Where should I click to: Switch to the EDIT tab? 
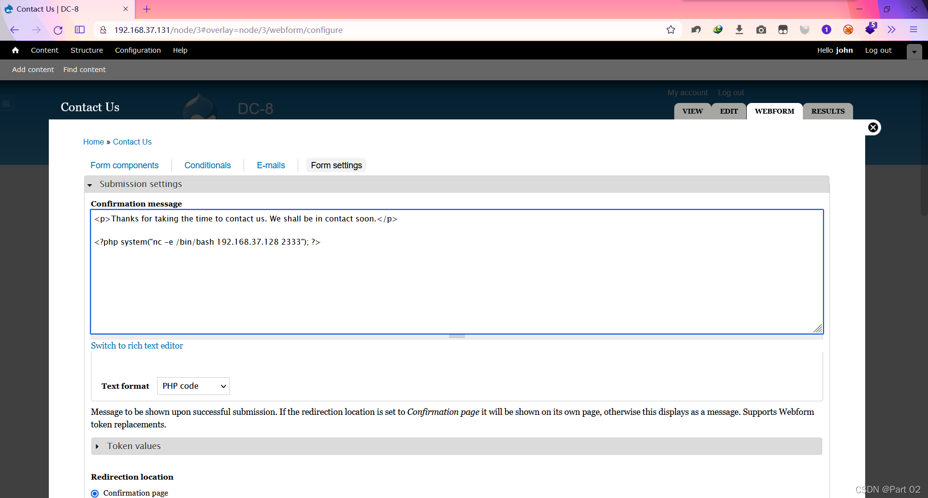pos(729,111)
